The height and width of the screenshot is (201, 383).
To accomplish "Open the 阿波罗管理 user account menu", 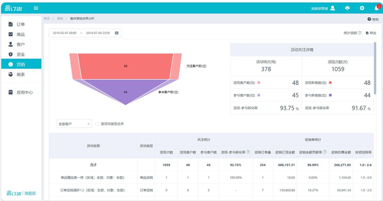I will 323,8.
